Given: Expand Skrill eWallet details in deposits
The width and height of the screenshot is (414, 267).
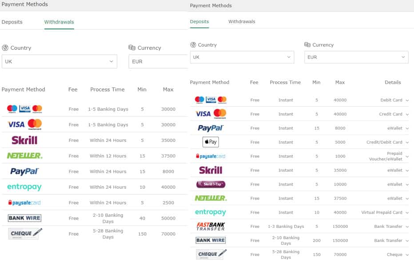Looking at the screenshot, I should click(407, 170).
